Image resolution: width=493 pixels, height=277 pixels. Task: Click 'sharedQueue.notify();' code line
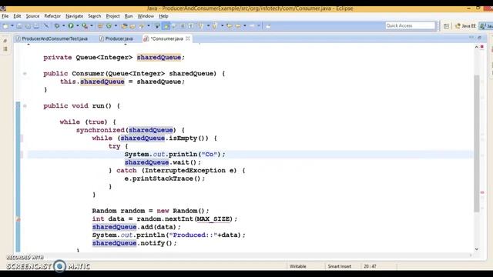(134, 243)
